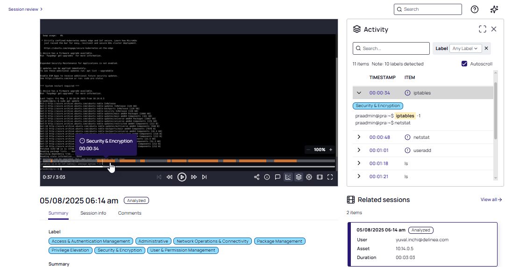505x267 pixels.
Task: Select the Package Management label
Action: pos(279,241)
